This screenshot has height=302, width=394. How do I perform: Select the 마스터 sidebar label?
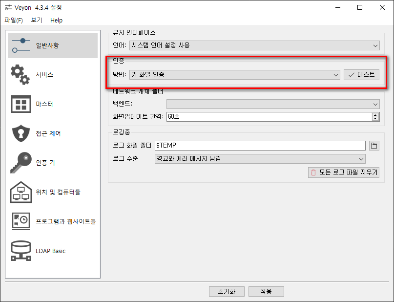(x=44, y=104)
